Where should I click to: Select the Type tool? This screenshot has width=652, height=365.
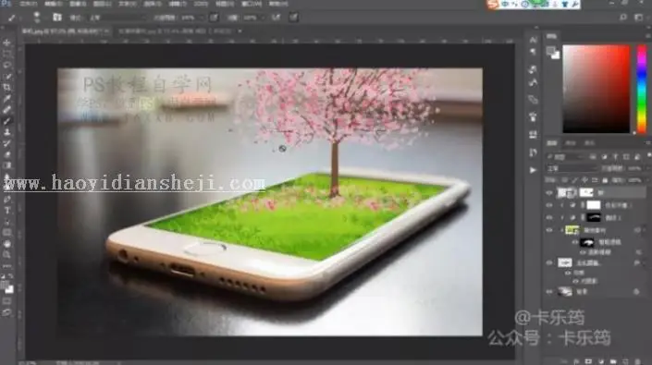coord(7,211)
